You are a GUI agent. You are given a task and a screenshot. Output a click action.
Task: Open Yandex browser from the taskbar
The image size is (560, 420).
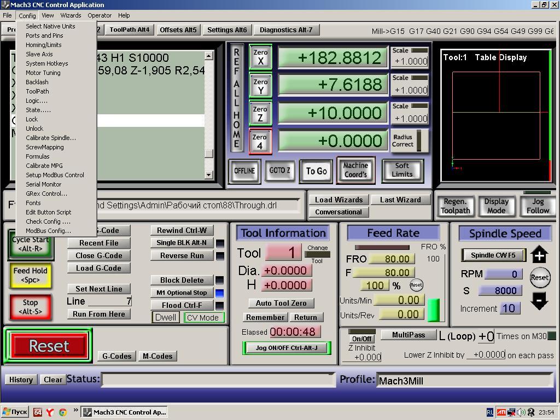[50, 412]
